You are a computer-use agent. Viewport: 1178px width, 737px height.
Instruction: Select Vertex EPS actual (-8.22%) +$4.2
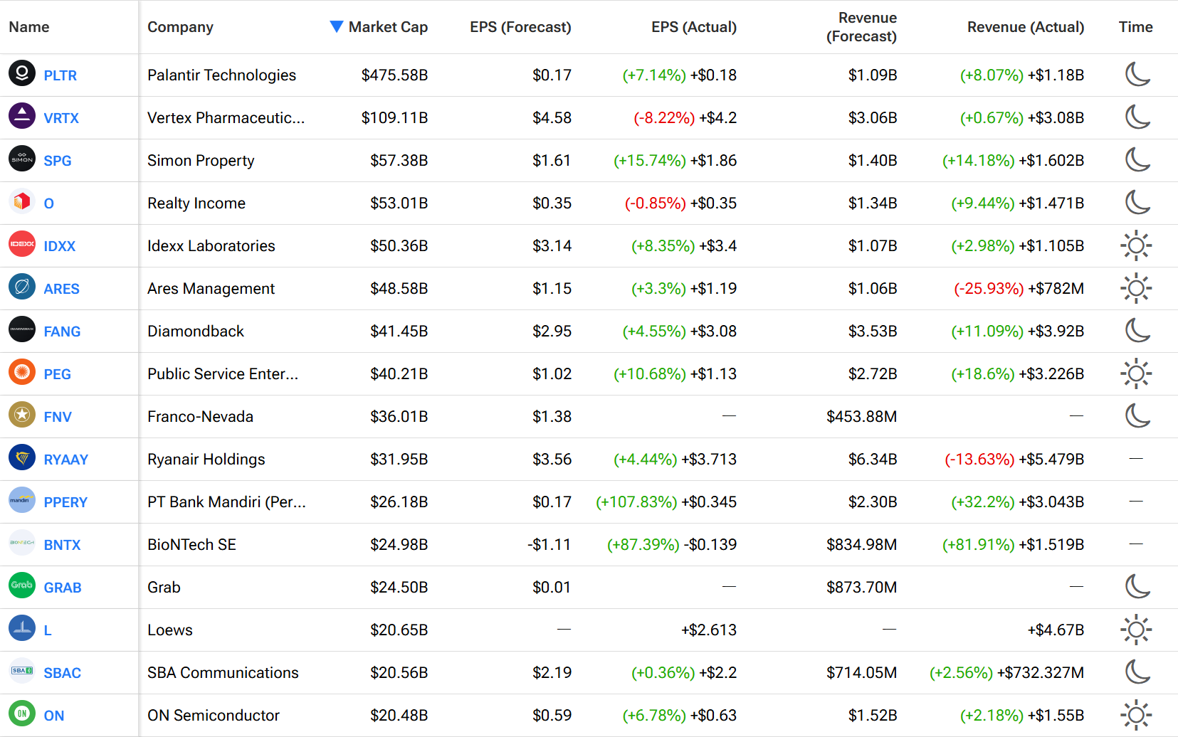pyautogui.click(x=685, y=118)
